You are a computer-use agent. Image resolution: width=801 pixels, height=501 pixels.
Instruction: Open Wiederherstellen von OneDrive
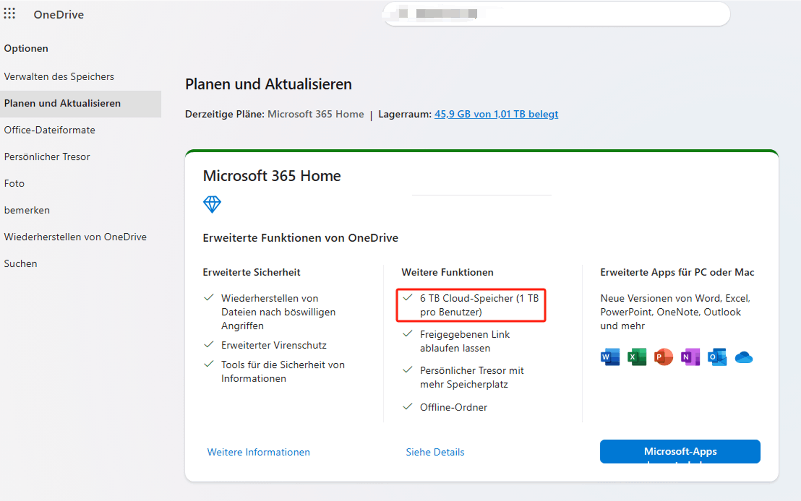click(x=75, y=237)
